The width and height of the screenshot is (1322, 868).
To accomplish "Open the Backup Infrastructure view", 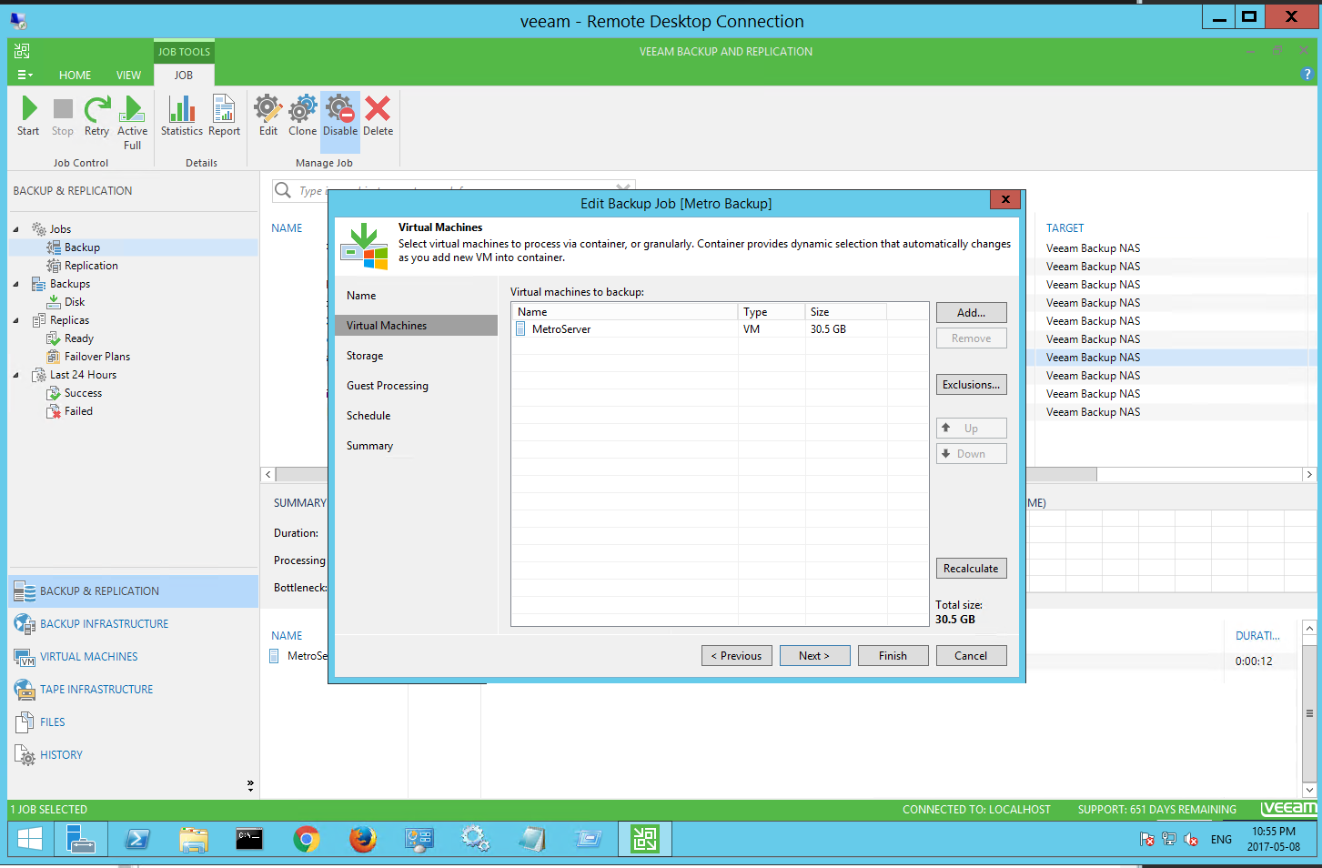I will [x=134, y=624].
